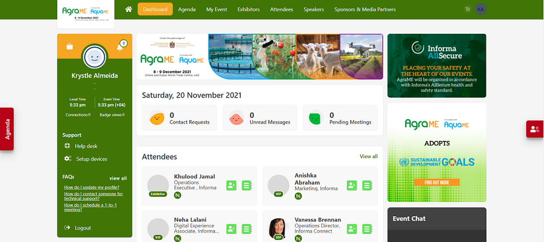Open notes icon for Neha Lalani
The width and height of the screenshot is (544, 242).
point(247,229)
